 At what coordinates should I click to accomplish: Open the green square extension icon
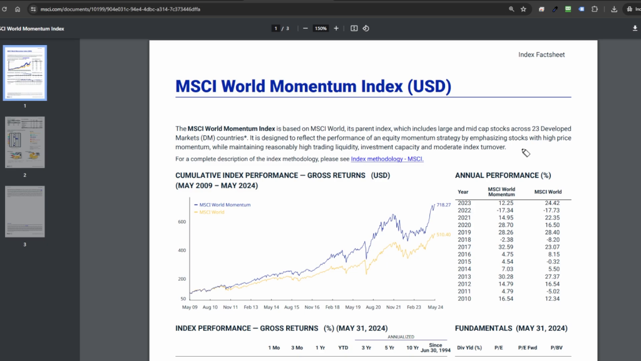[568, 9]
